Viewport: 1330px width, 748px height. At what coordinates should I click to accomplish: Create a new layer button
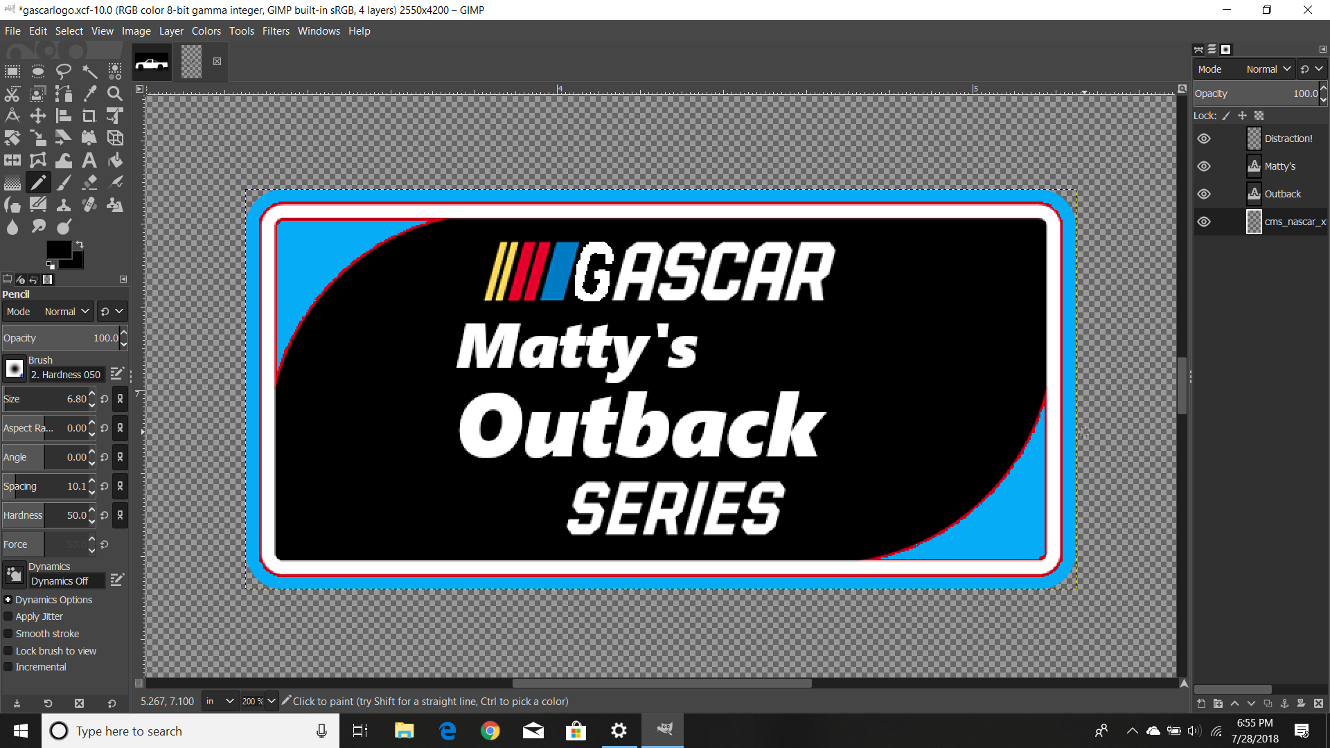click(1201, 704)
